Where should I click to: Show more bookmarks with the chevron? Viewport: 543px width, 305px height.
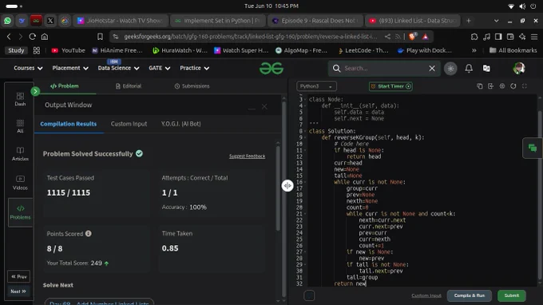point(474,50)
